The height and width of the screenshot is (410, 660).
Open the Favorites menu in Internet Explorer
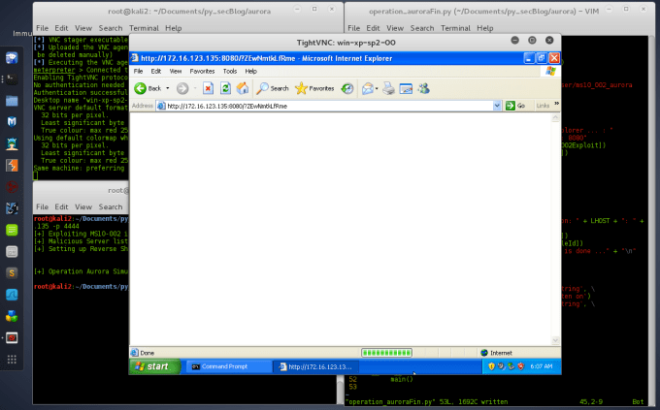202,71
